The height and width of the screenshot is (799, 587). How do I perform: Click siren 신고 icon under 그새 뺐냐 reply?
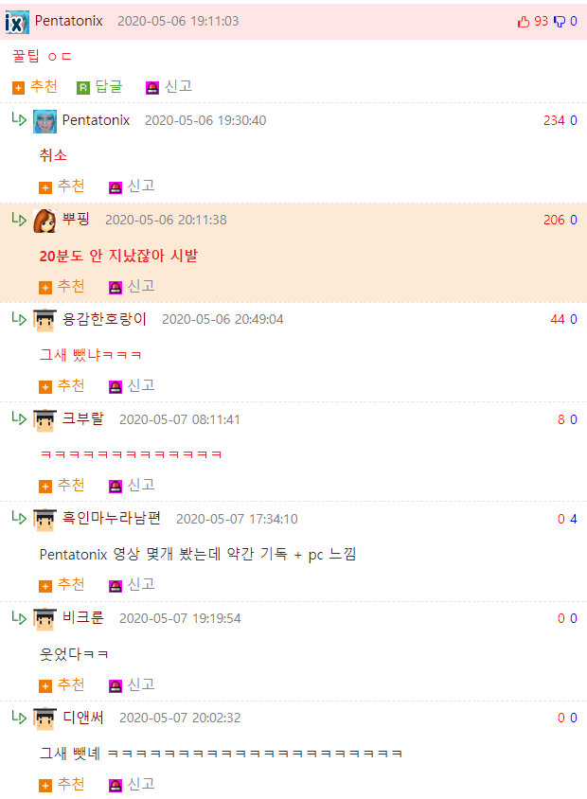pyautogui.click(x=116, y=387)
